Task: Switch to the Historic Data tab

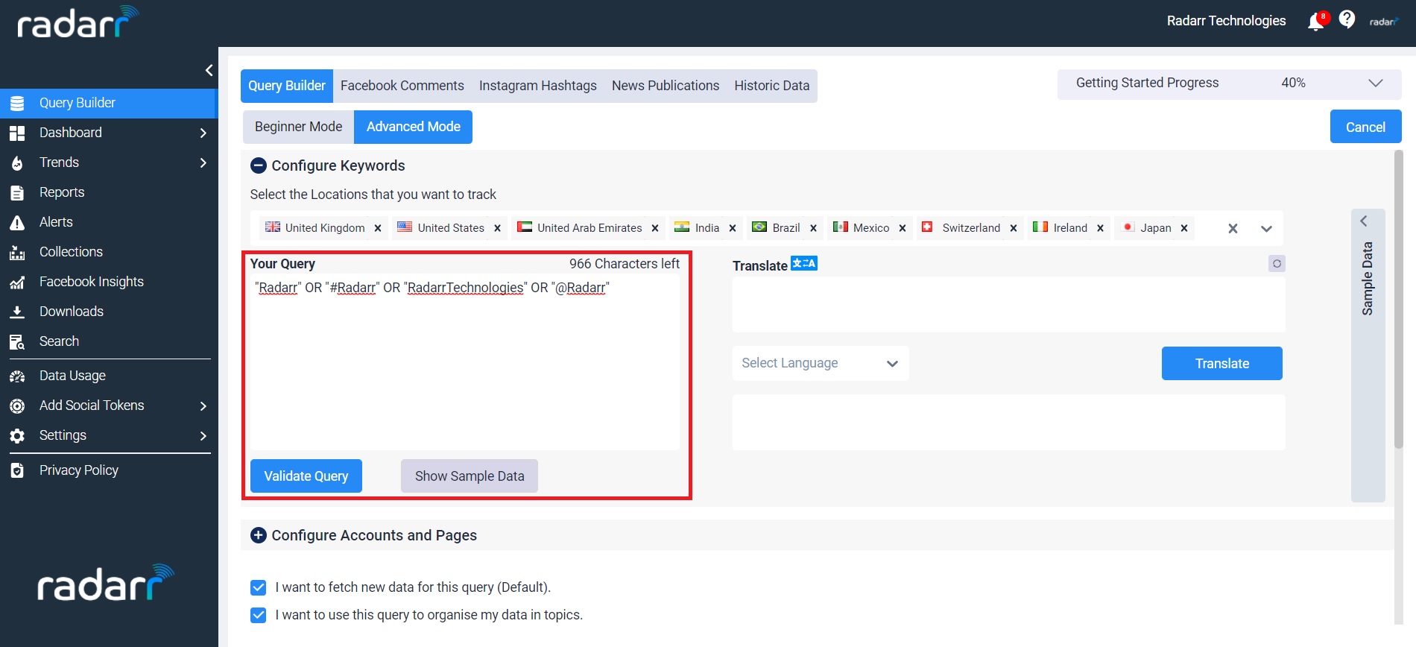Action: pyautogui.click(x=772, y=86)
